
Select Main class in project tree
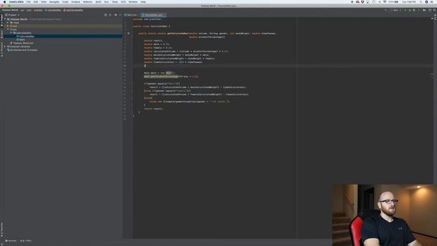[20, 40]
